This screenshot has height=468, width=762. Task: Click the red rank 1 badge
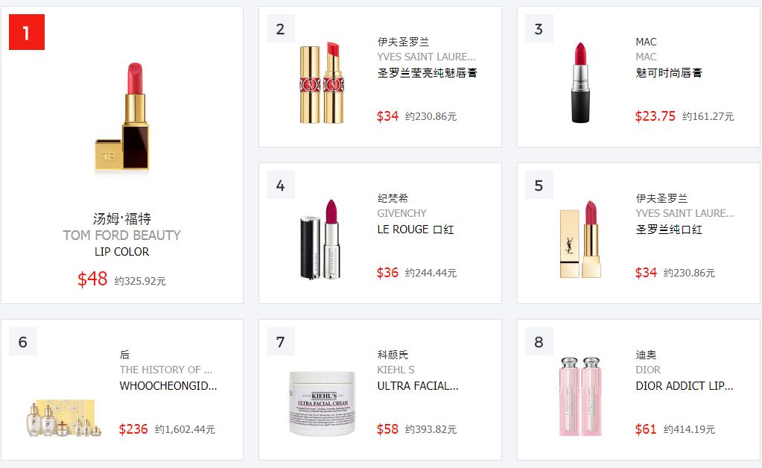[x=27, y=32]
